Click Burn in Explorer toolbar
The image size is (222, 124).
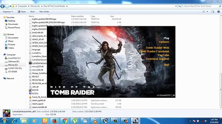(33, 12)
